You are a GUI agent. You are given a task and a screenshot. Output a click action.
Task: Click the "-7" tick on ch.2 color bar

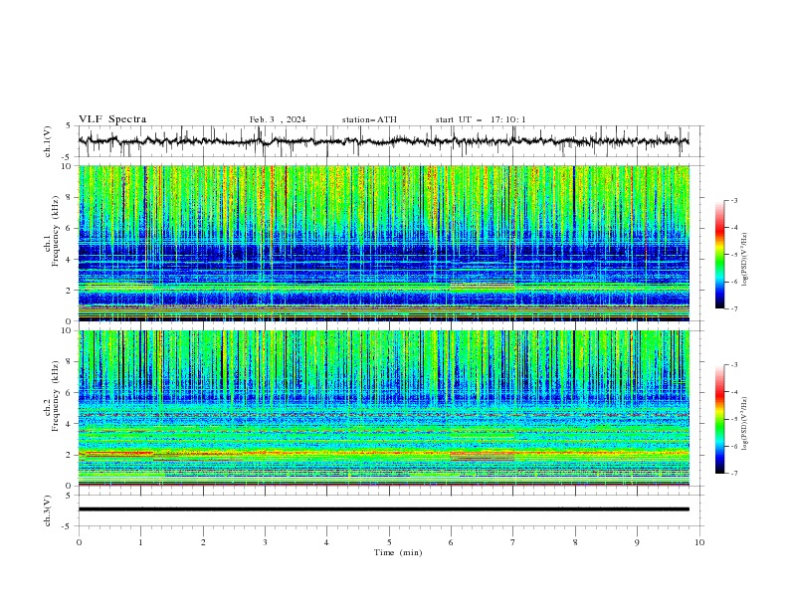tap(733, 474)
